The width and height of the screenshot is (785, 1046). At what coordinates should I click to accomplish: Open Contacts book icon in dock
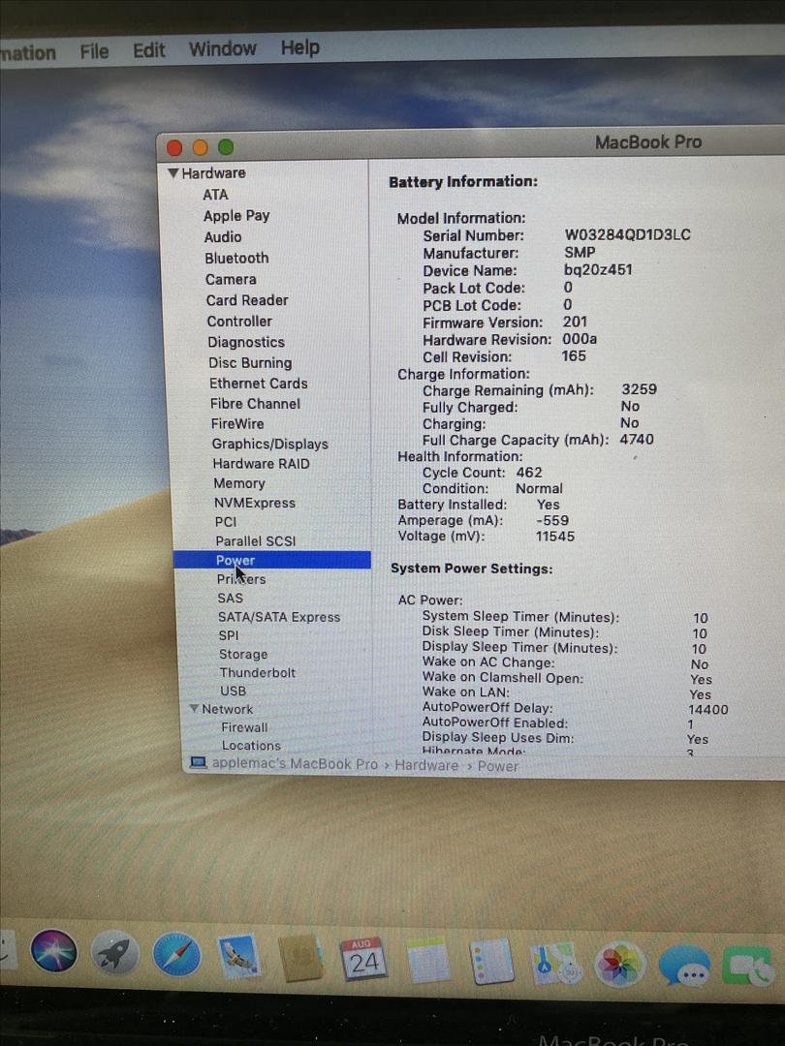tap(300, 958)
